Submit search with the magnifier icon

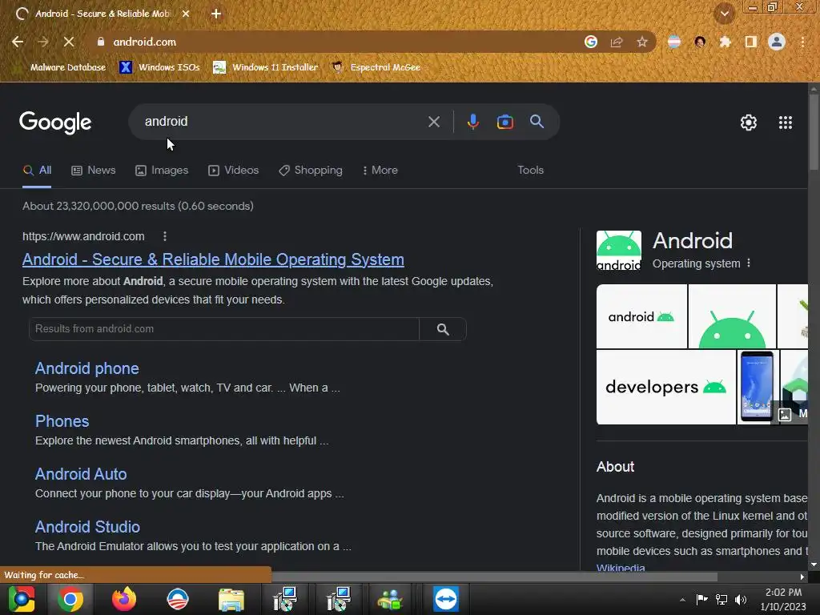click(537, 122)
